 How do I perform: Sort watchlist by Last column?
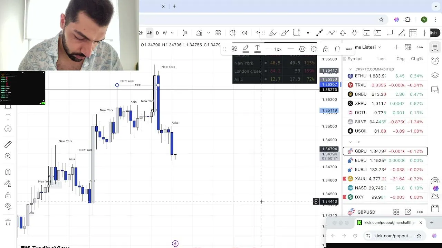pos(382,59)
